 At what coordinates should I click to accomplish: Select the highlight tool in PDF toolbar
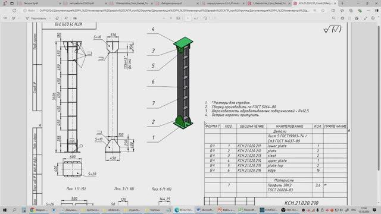coord(14,18)
